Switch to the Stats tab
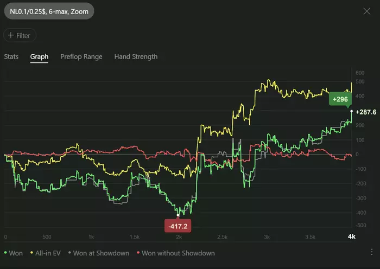380x269 pixels. (11, 56)
